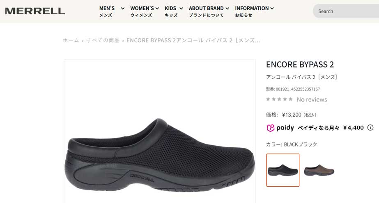Click the fifth review star
Screen dimensions: 379x203
click(x=291, y=99)
